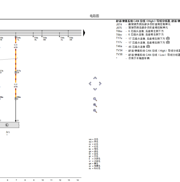
Task: Click the 电路图 page title
Action: click(94, 16)
